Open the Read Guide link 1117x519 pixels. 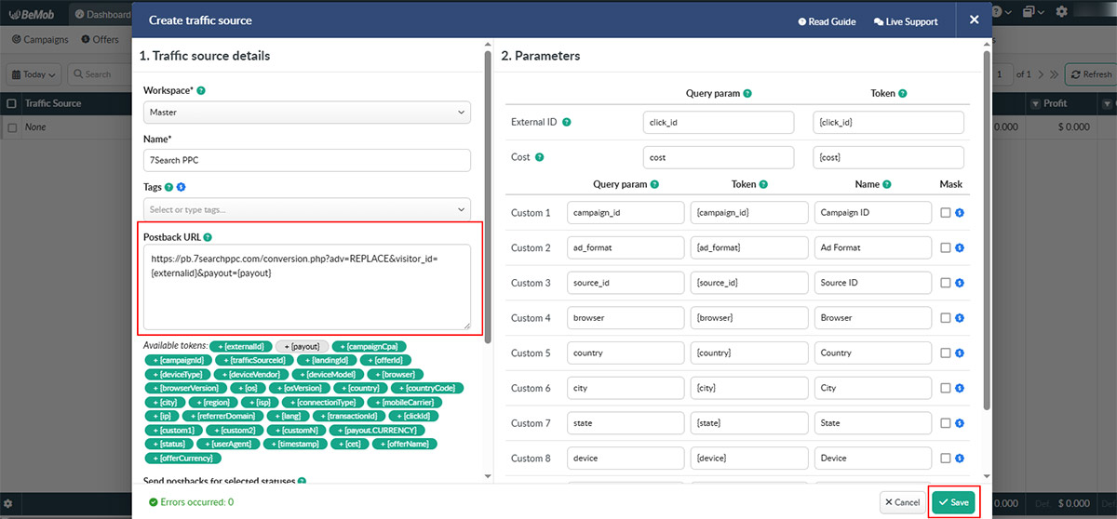tap(828, 21)
